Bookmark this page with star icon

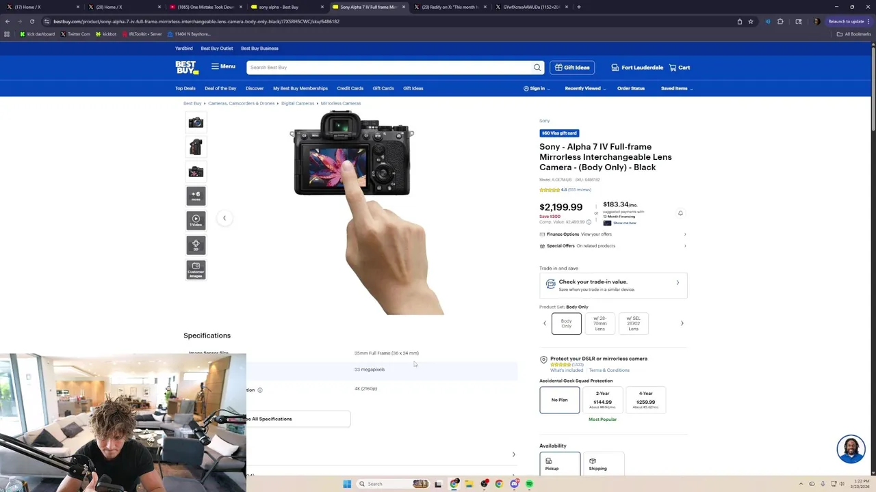pyautogui.click(x=751, y=21)
